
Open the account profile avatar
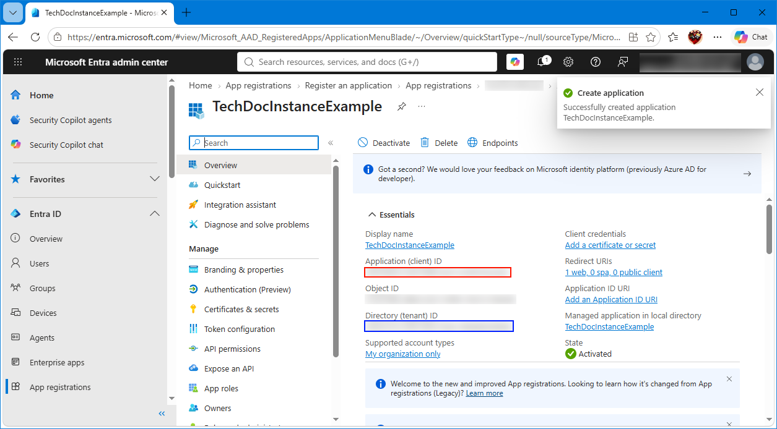755,62
